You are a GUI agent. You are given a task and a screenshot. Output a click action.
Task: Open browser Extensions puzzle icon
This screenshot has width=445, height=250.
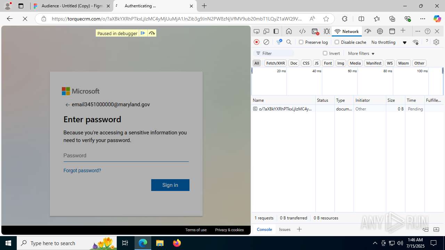point(345,19)
